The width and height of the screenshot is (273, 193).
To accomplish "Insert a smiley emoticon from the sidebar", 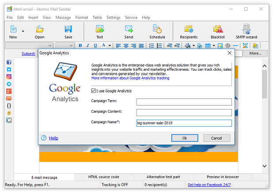I will [9, 113].
